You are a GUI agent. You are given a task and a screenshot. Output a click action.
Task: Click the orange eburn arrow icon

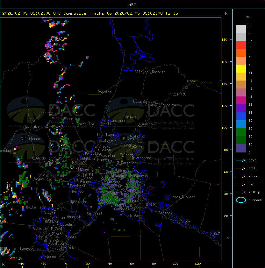pos(241,176)
